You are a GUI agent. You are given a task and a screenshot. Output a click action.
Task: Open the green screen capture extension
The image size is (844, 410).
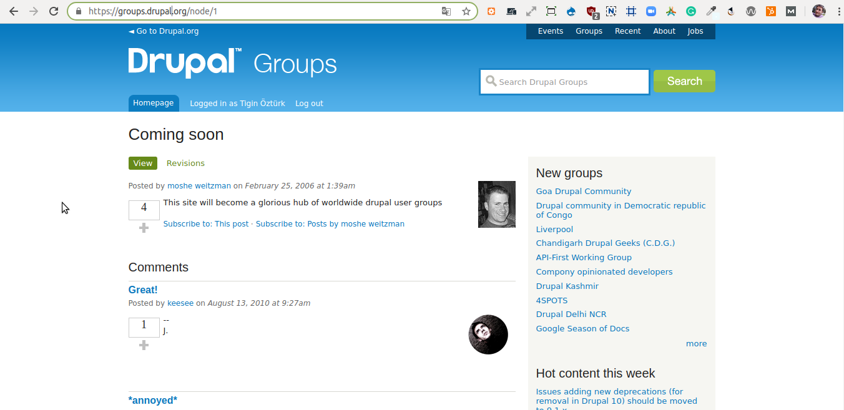click(x=551, y=11)
